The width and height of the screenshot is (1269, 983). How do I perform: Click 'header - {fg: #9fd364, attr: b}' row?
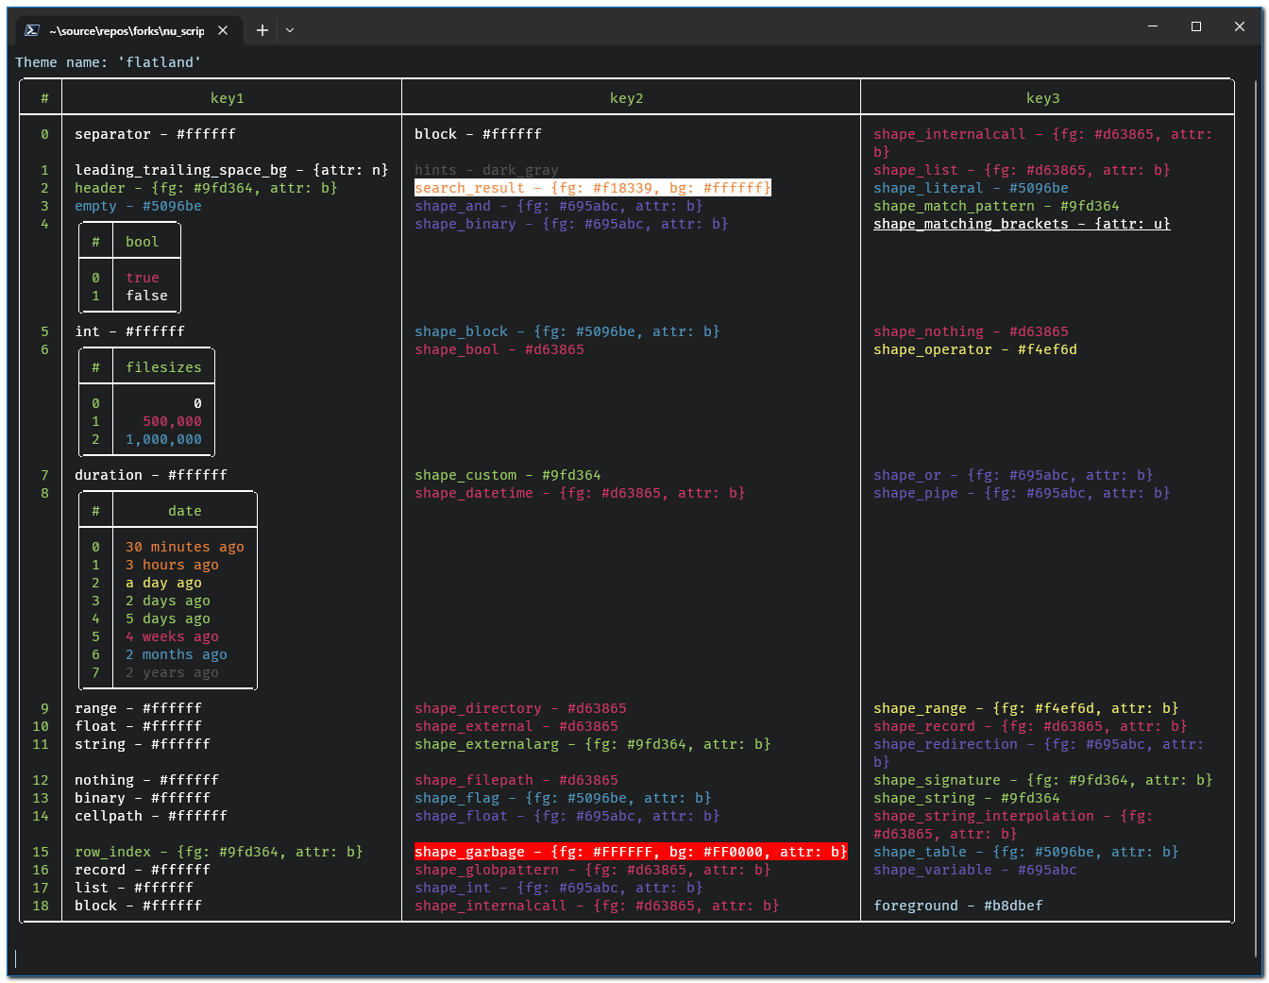pyautogui.click(x=206, y=188)
